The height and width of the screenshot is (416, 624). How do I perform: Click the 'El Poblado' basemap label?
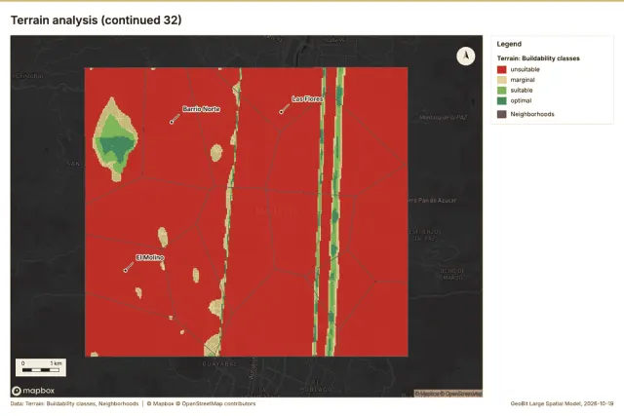click(x=316, y=386)
